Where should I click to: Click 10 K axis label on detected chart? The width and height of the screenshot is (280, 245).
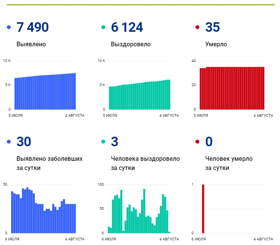click(7, 61)
